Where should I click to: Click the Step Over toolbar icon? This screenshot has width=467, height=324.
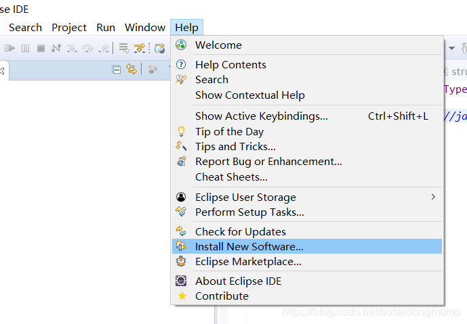pyautogui.click(x=87, y=48)
